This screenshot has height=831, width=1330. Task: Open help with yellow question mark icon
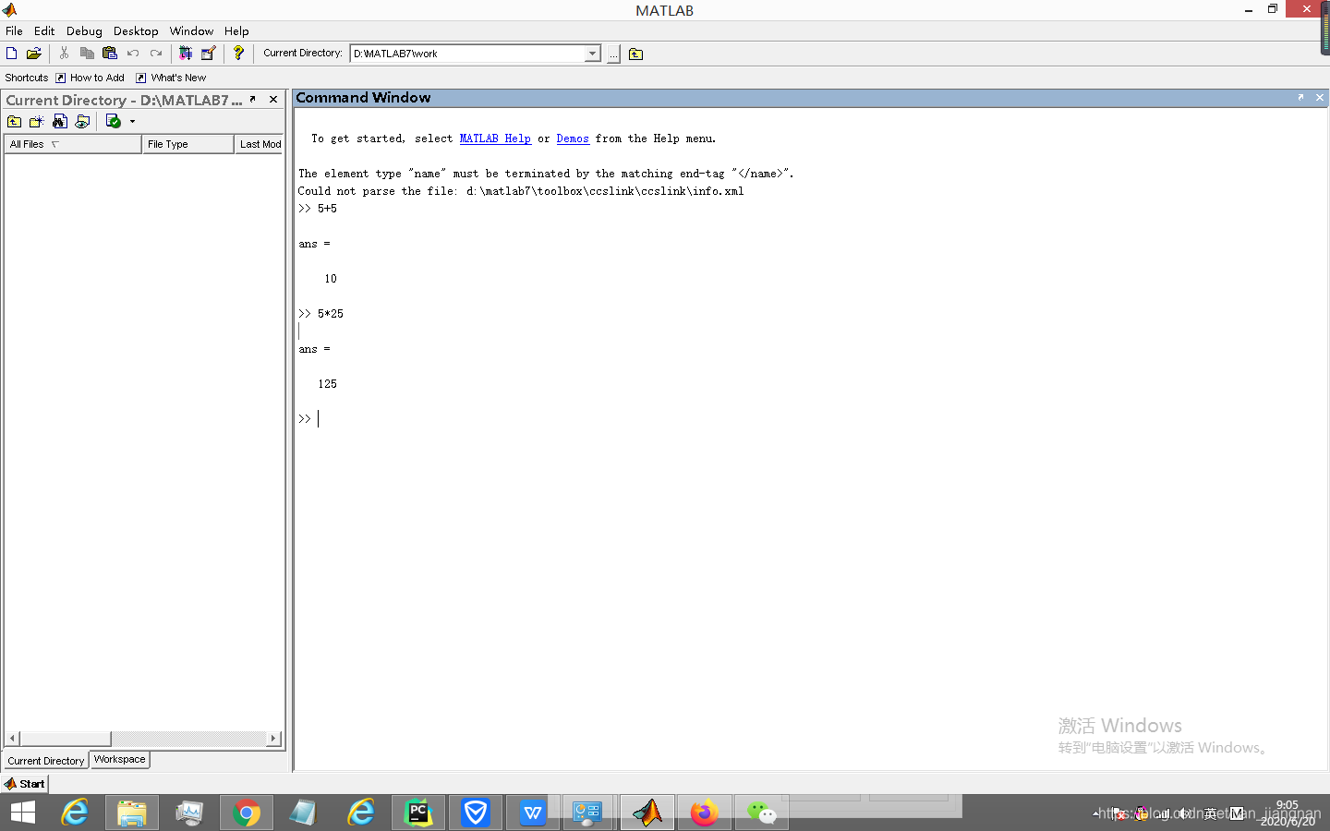pyautogui.click(x=238, y=54)
